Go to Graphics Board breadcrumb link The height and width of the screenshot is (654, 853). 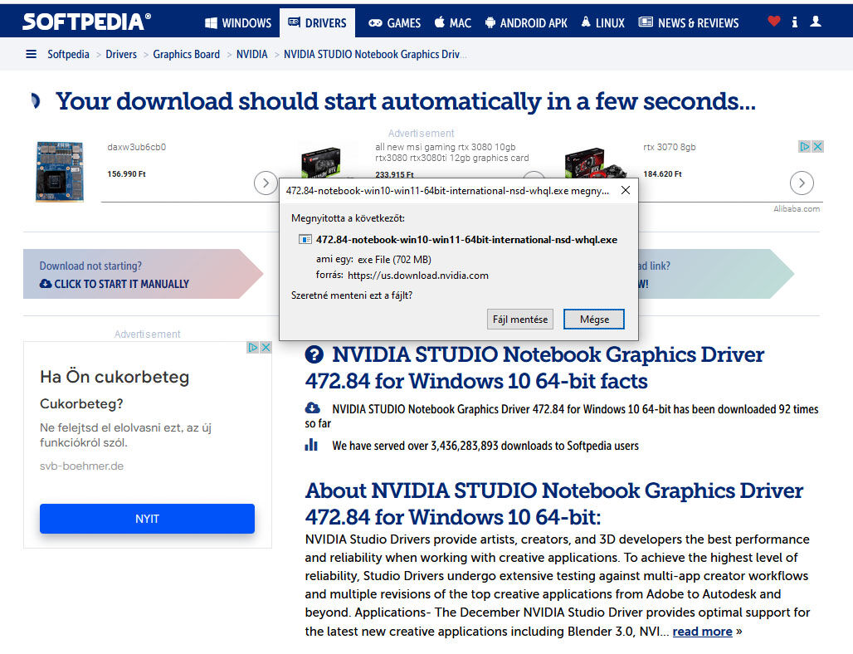point(186,54)
